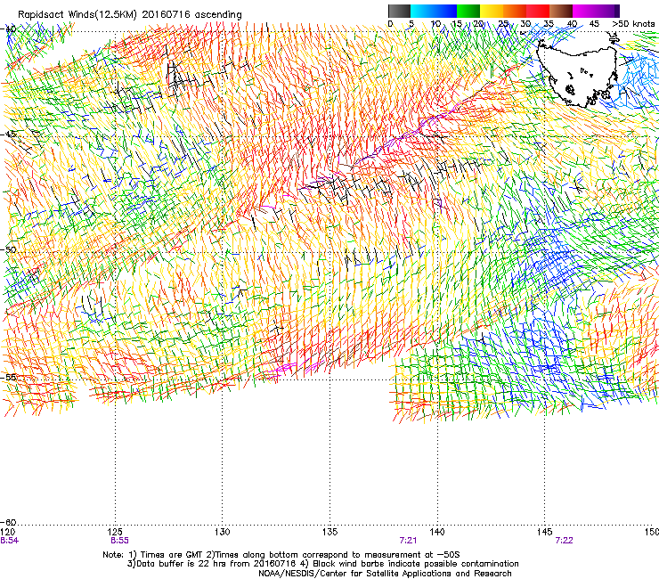Click the '35' legend scale label

click(549, 24)
